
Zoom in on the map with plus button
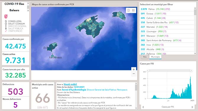[x=134, y=69]
